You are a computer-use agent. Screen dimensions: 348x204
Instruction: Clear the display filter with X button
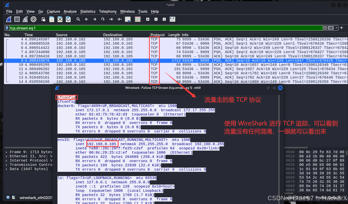(x=325, y=28)
